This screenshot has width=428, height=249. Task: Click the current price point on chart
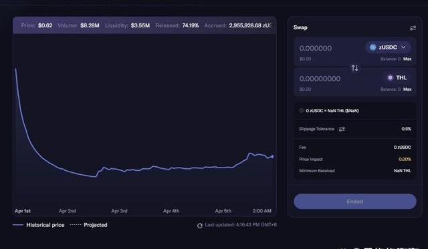[272, 157]
